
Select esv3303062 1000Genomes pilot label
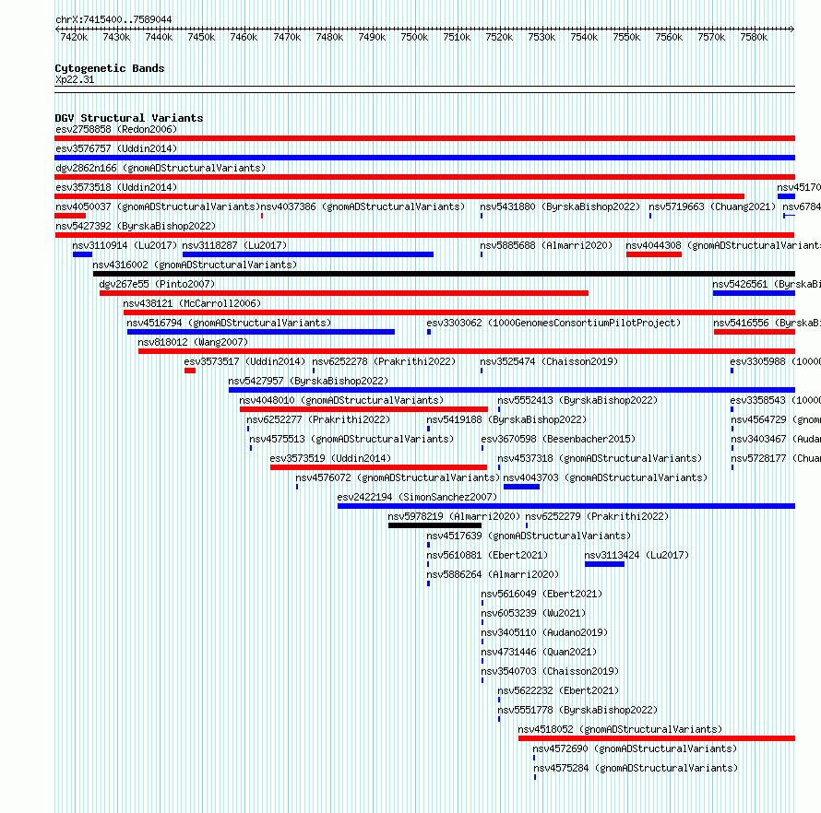coord(553,323)
